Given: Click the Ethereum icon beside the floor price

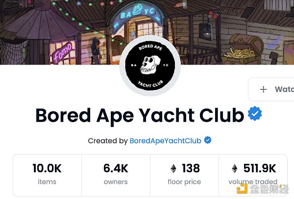Looking at the screenshot, I should [173, 169].
